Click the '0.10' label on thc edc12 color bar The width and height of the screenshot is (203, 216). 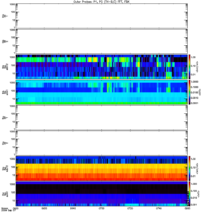coord(193,168)
